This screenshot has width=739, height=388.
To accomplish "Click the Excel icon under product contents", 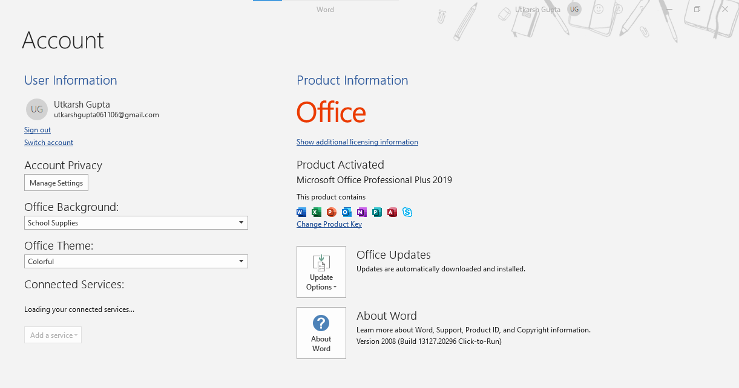I will pyautogui.click(x=316, y=212).
